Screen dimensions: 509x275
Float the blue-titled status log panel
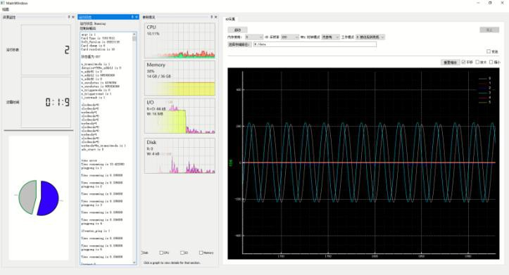tap(132, 17)
